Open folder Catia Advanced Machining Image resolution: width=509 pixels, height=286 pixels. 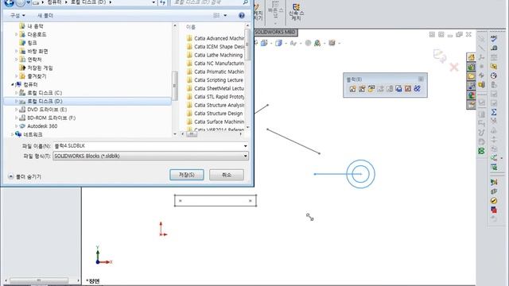click(216, 38)
